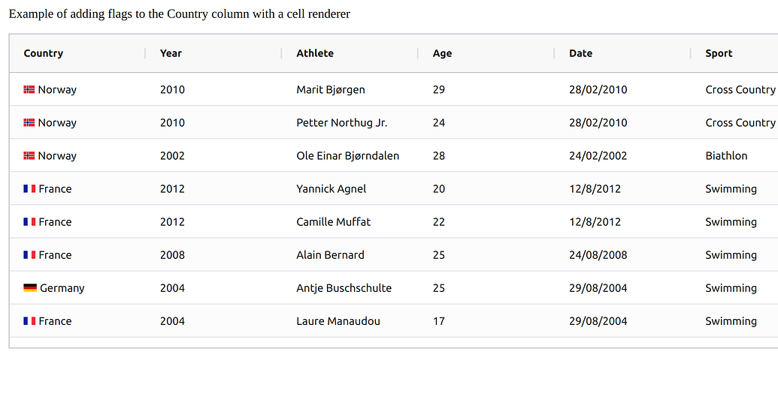Sort by the Athlete column header
This screenshot has width=778, height=415.
click(x=315, y=53)
